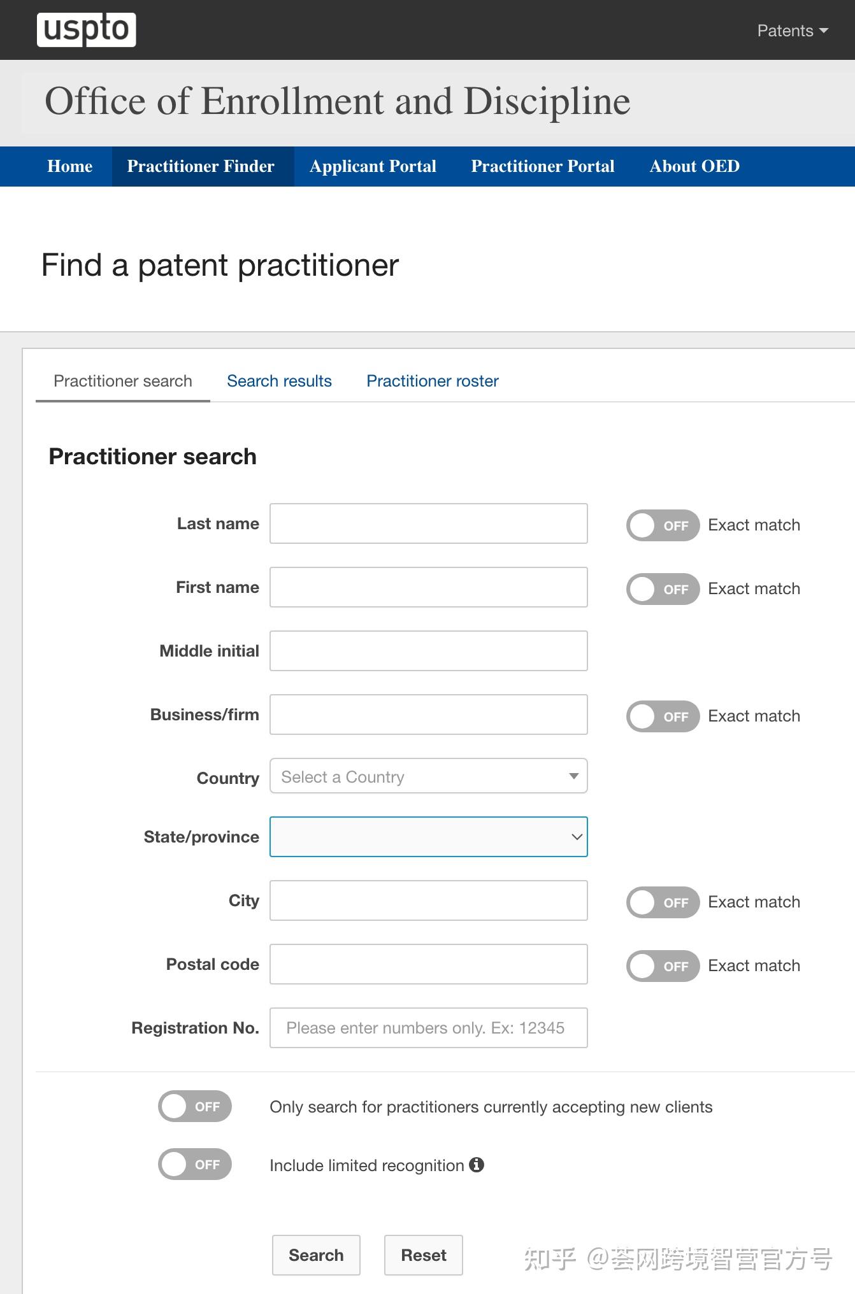Click the Reset button

point(423,1255)
